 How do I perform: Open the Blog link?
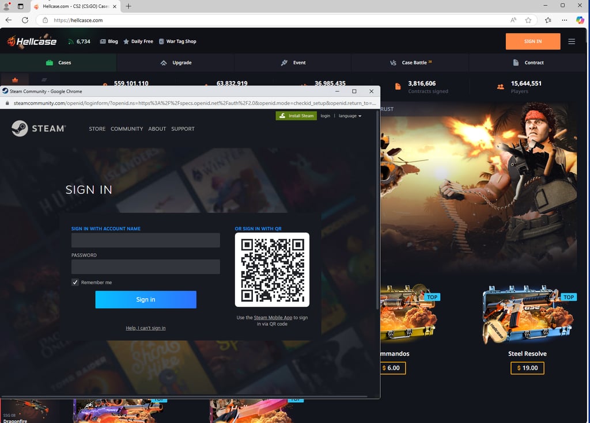pos(109,41)
